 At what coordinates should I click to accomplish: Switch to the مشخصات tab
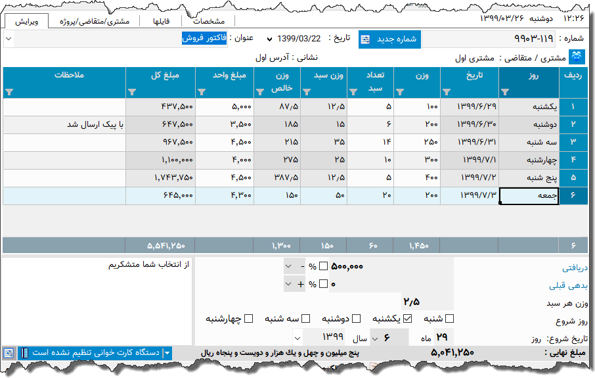pyautogui.click(x=209, y=21)
